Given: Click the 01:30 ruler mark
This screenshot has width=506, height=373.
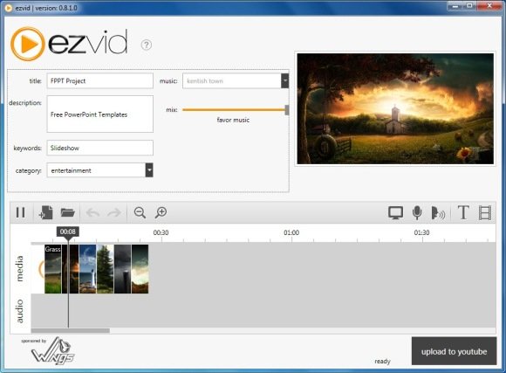Looking at the screenshot, I should [421, 232].
